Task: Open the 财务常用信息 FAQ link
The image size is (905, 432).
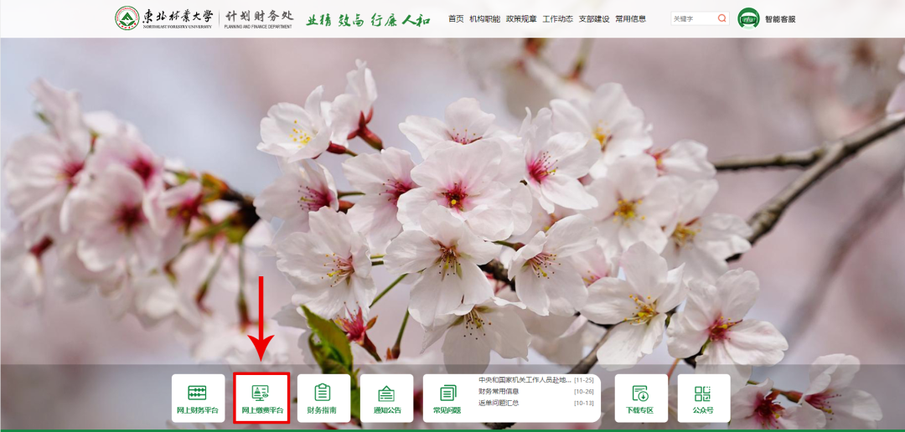Action: coord(499,391)
